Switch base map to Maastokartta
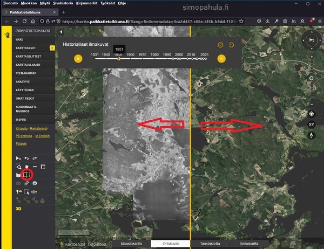This screenshot has height=249, width=324. click(130, 244)
